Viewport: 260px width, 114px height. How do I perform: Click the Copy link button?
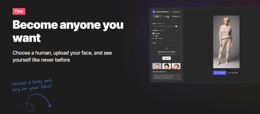(x=233, y=73)
